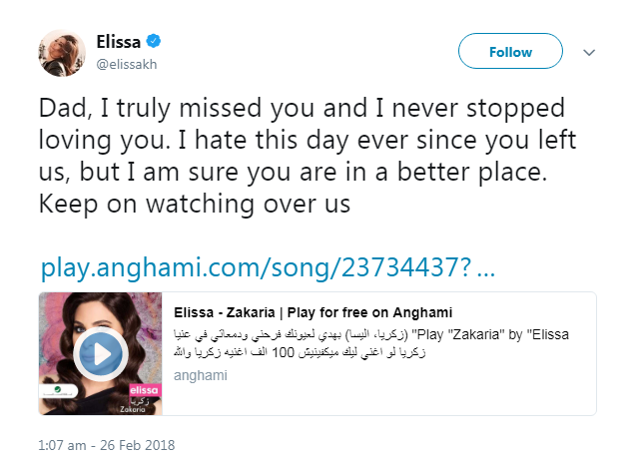Open the Elissa display name profile link
The height and width of the screenshot is (461, 628).
tap(120, 42)
